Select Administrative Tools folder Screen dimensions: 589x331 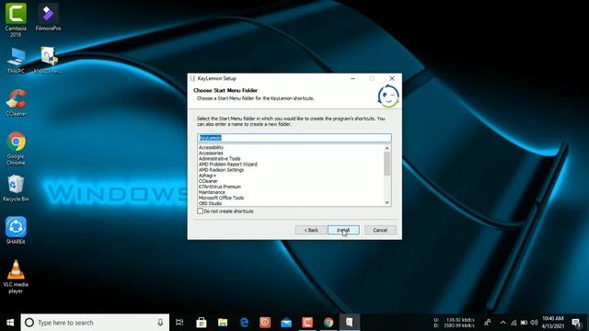[219, 159]
